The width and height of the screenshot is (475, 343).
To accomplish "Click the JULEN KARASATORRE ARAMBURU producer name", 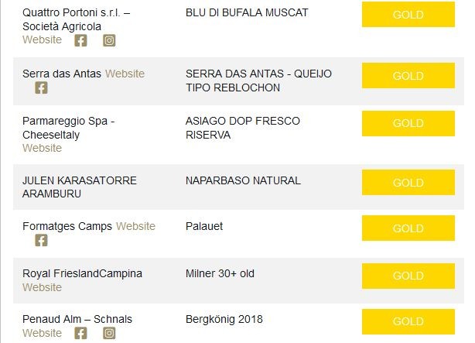I will 79,187.
